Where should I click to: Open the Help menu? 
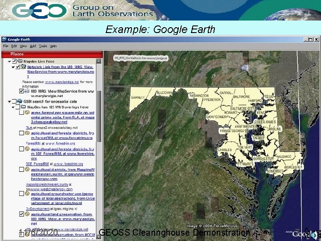click(53, 46)
